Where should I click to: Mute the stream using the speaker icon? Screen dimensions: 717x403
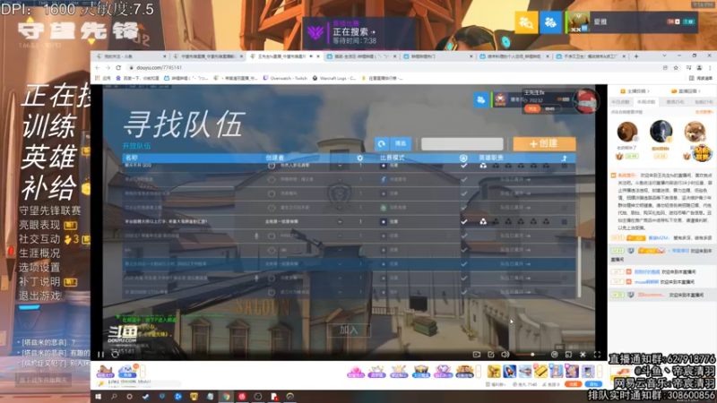[505, 354]
